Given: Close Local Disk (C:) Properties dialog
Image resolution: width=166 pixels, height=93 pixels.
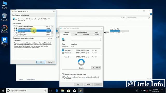Looking at the screenshot, I should (101, 28).
